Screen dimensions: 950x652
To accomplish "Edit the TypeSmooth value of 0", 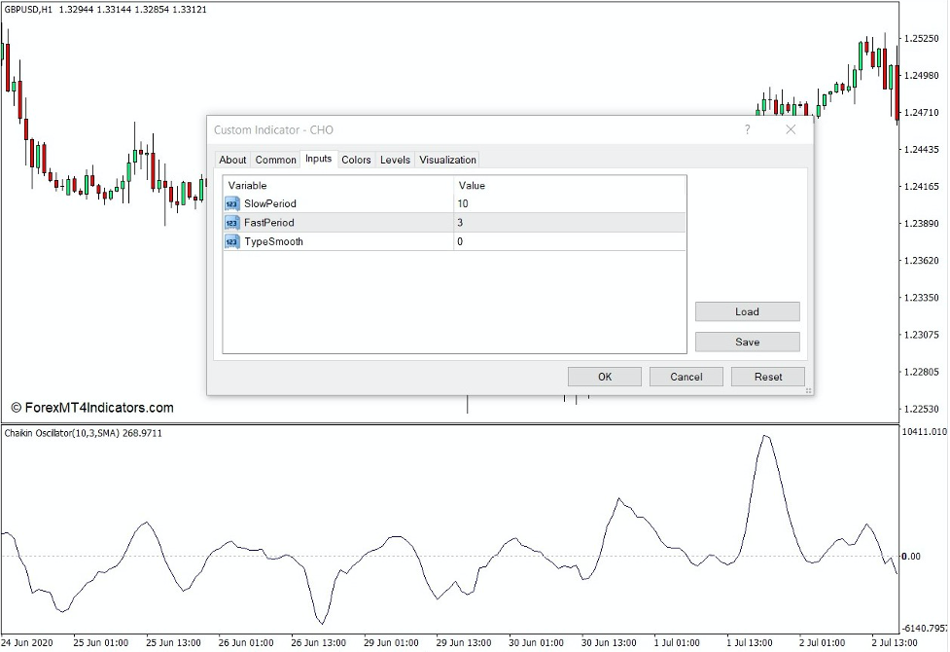I will coord(506,241).
